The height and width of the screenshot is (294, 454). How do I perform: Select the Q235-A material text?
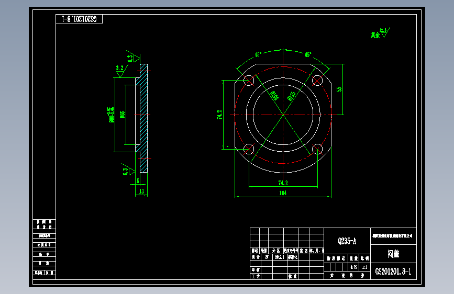pyautogui.click(x=347, y=241)
